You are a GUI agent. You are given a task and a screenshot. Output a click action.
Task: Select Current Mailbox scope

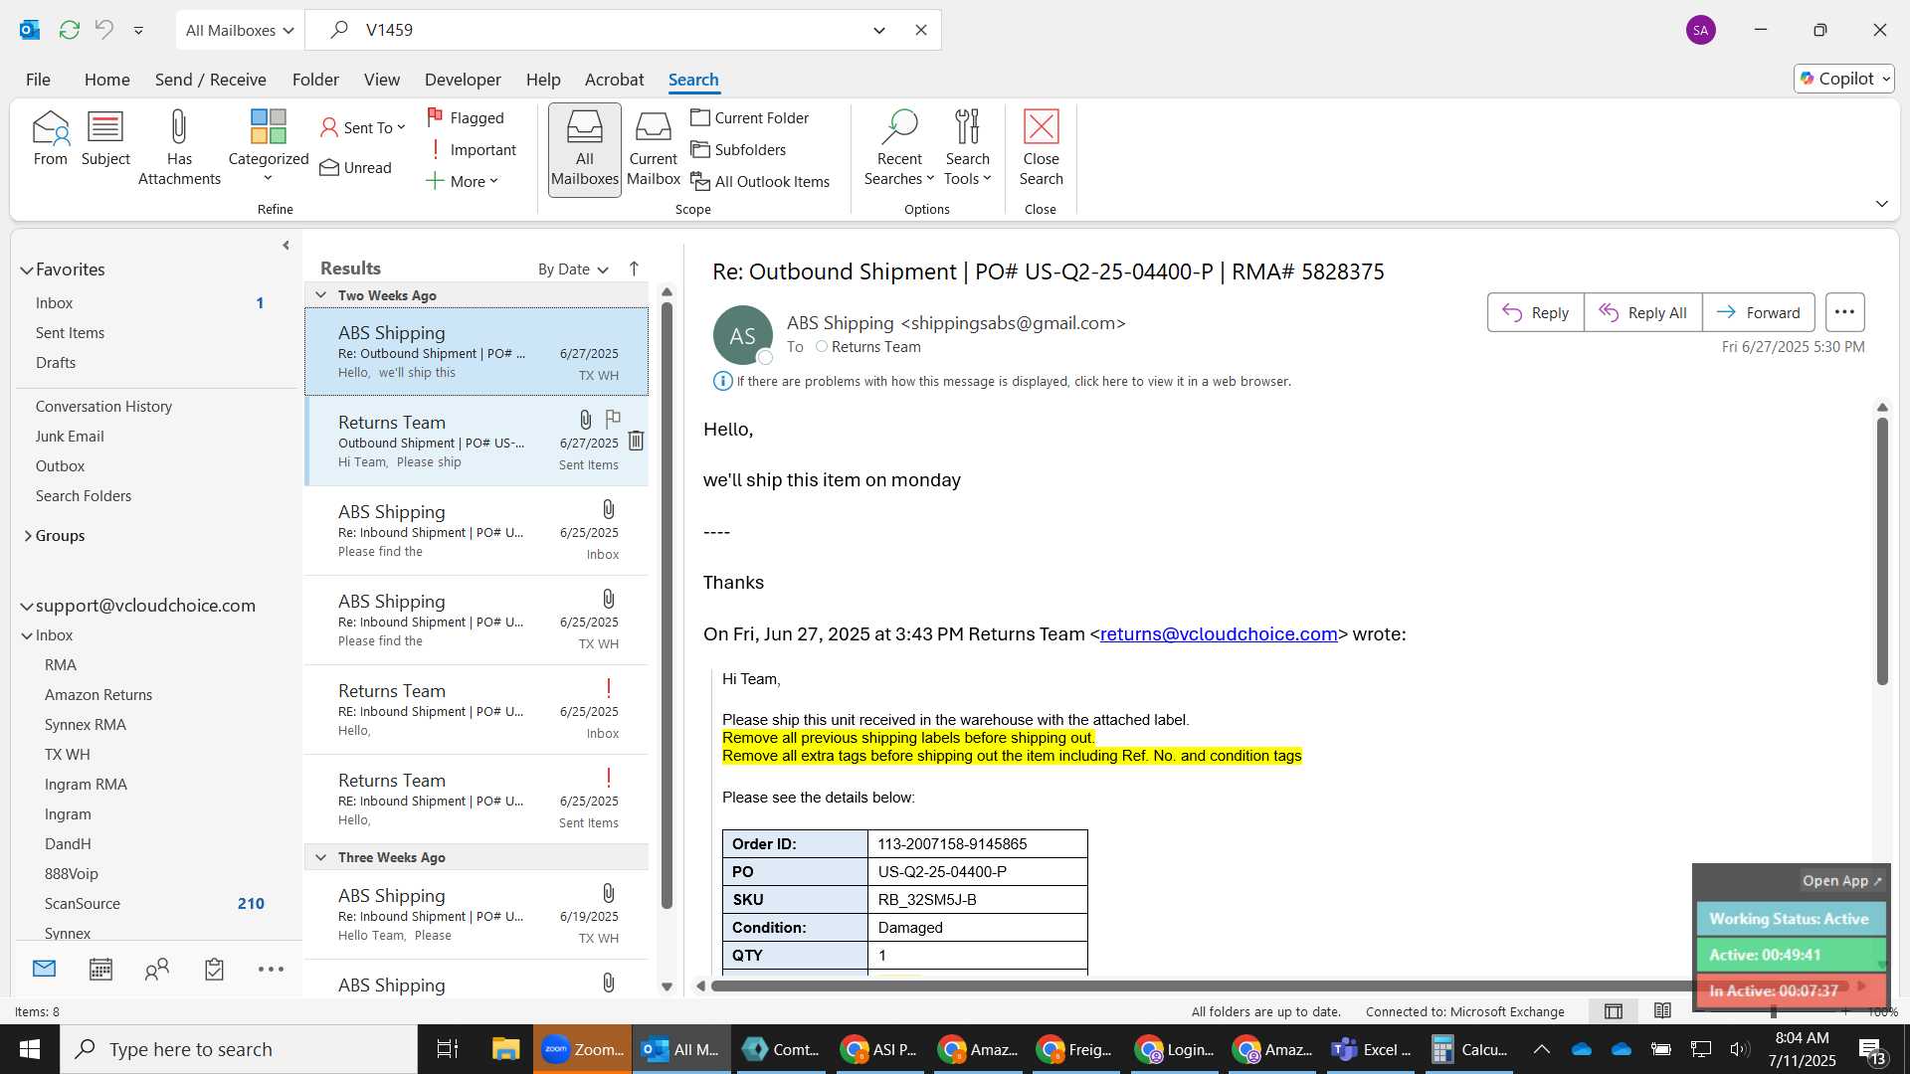pos(654,149)
